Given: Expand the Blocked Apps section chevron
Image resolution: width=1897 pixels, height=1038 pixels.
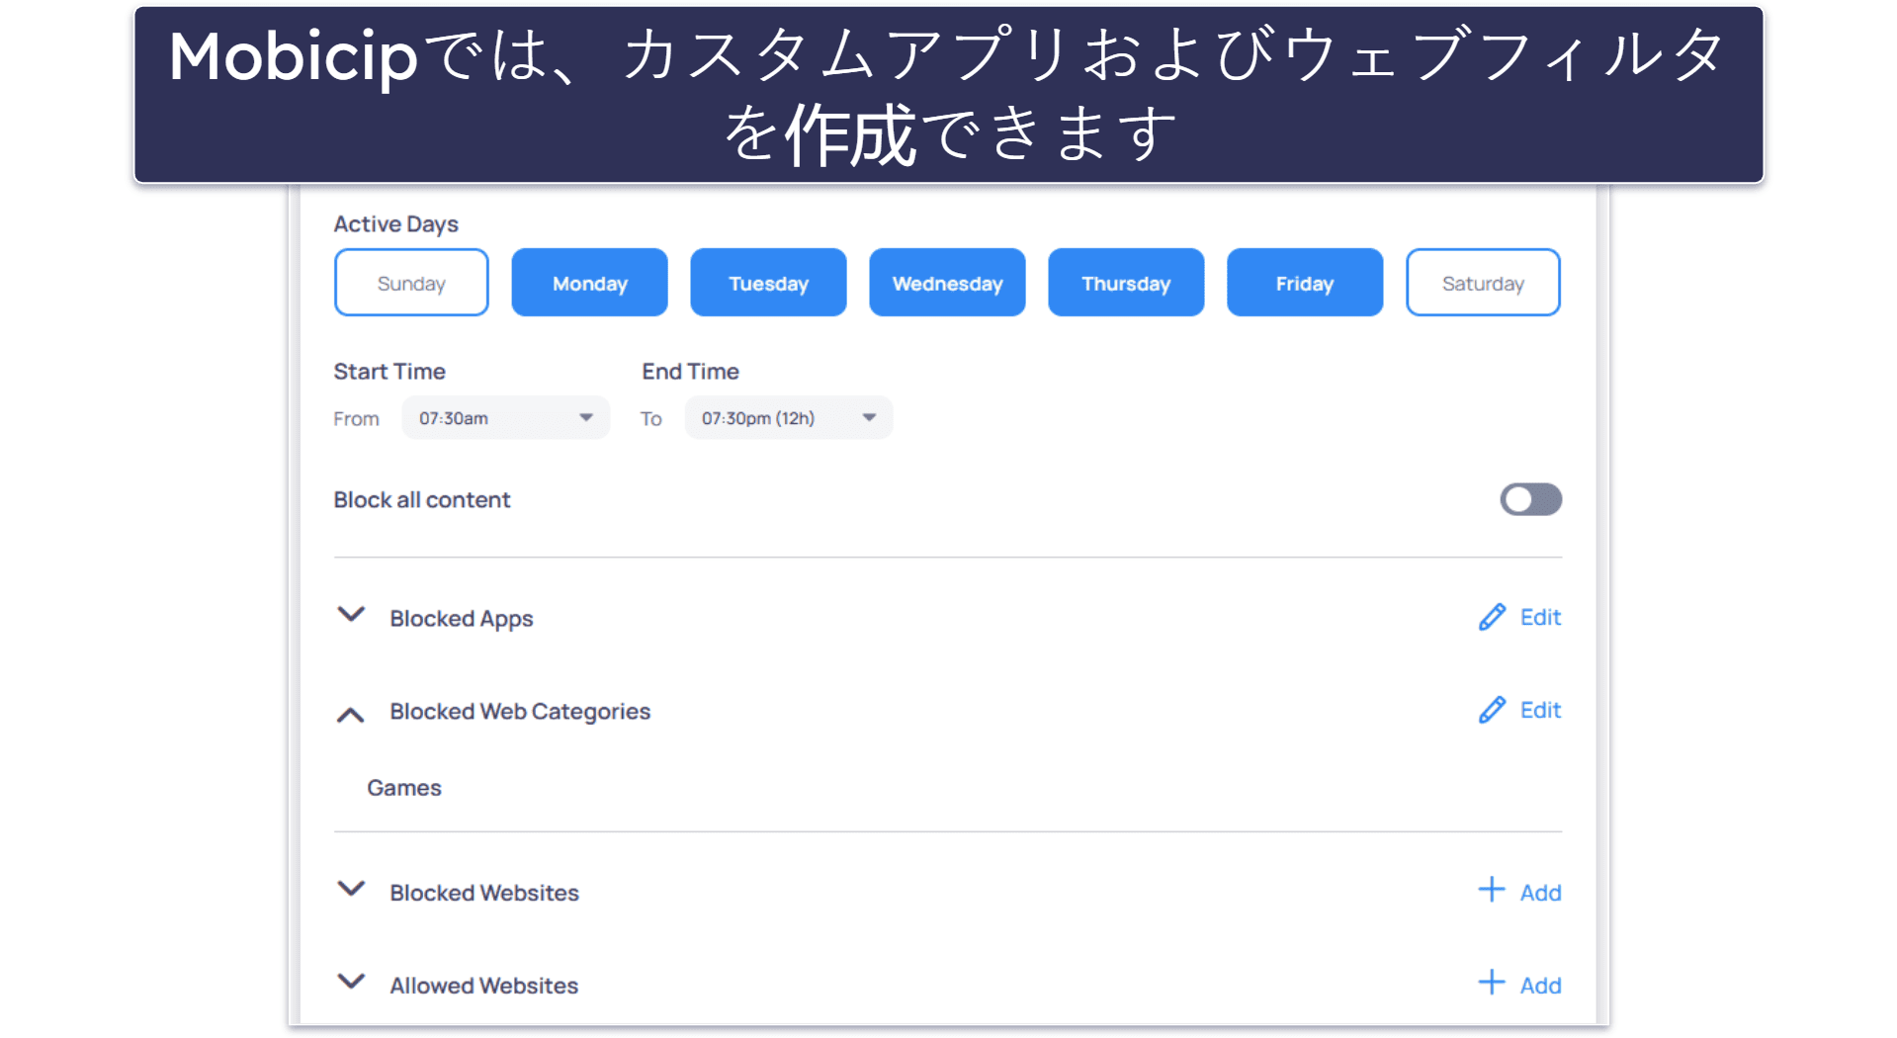Looking at the screenshot, I should pos(351,615).
